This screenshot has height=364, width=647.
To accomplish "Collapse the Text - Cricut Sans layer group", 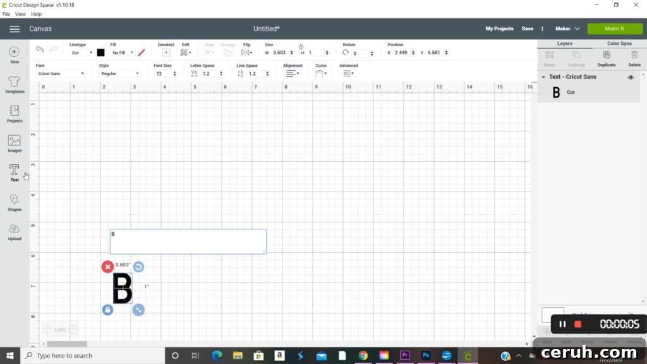I will (x=543, y=77).
